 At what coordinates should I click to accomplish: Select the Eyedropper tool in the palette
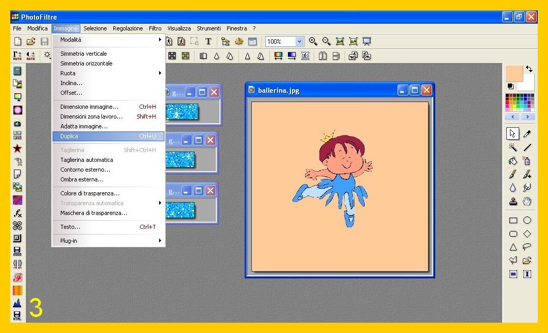point(527,134)
